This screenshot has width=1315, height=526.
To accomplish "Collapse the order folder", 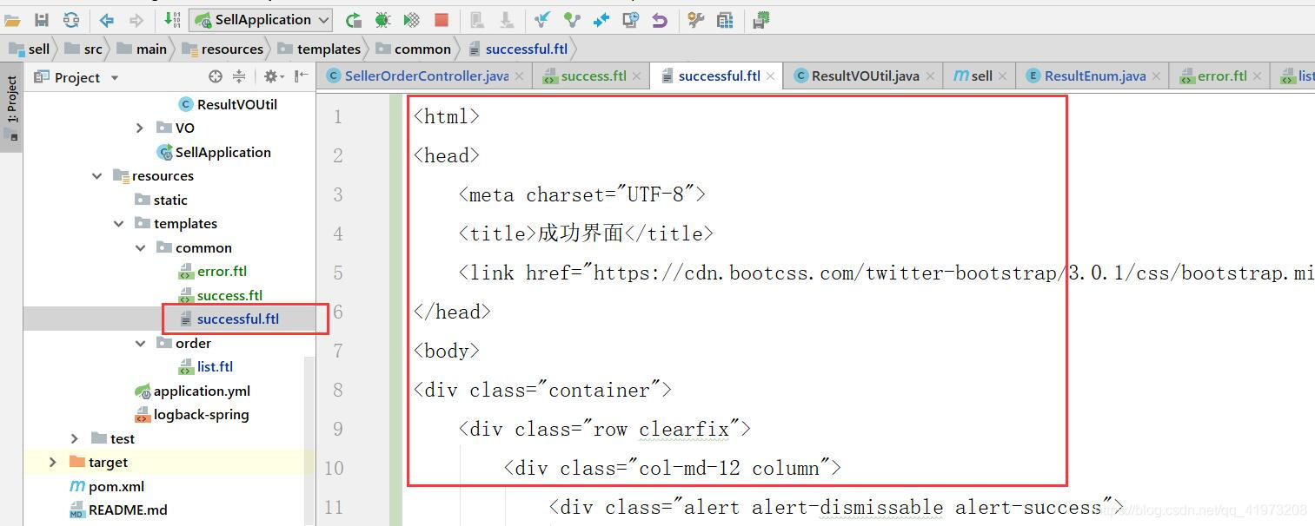I will (140, 343).
